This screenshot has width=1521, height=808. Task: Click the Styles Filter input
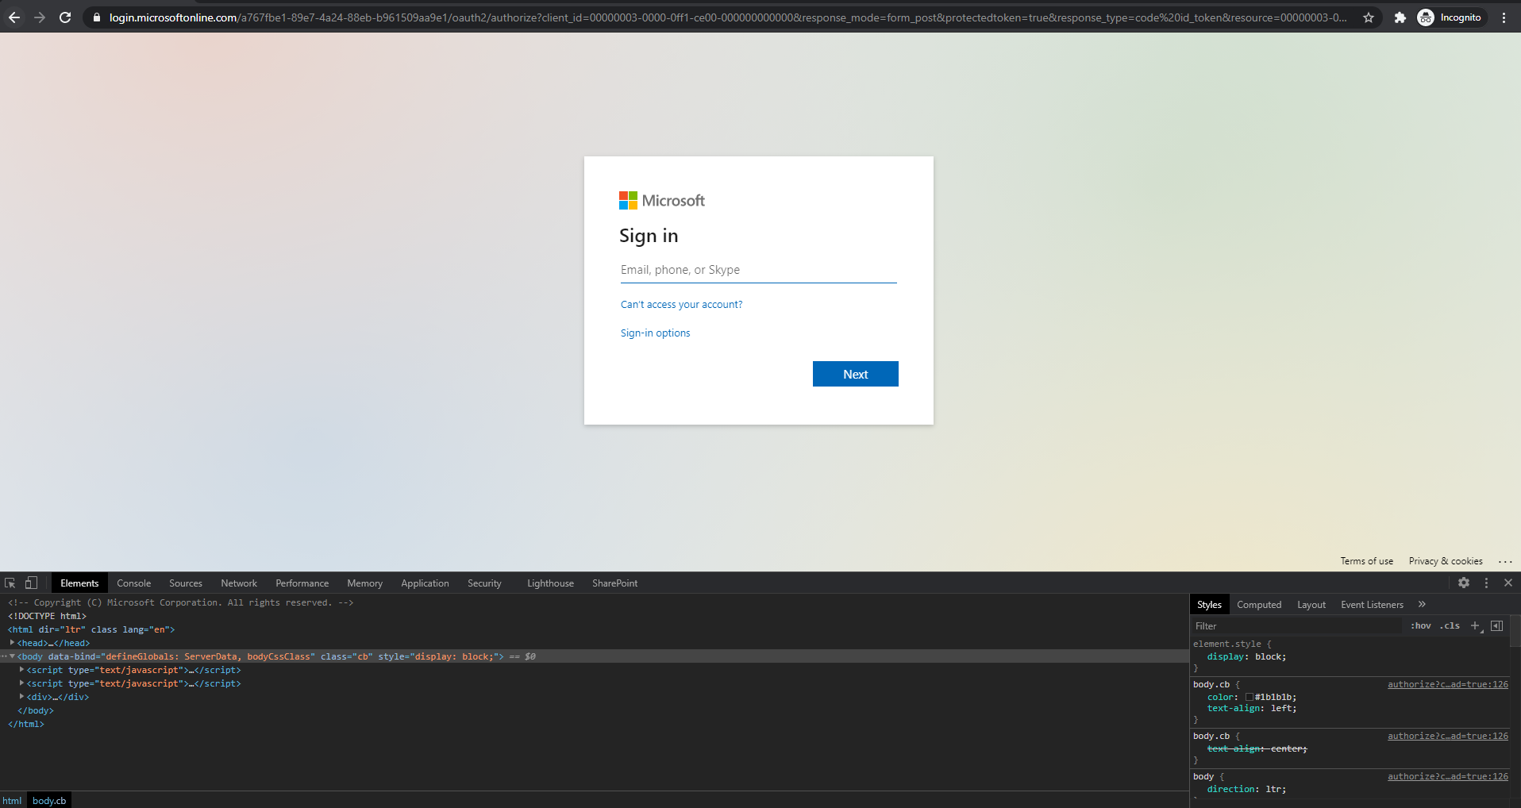click(1298, 625)
